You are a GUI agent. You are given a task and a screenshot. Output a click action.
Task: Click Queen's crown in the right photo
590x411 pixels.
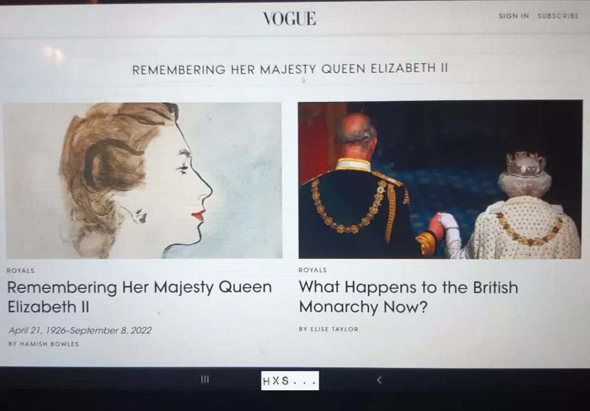[525, 164]
